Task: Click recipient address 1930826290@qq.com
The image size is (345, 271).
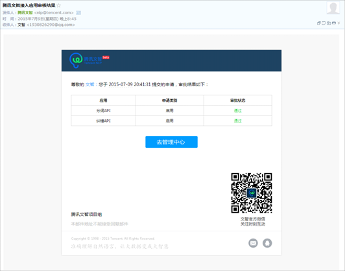Action: pos(51,25)
